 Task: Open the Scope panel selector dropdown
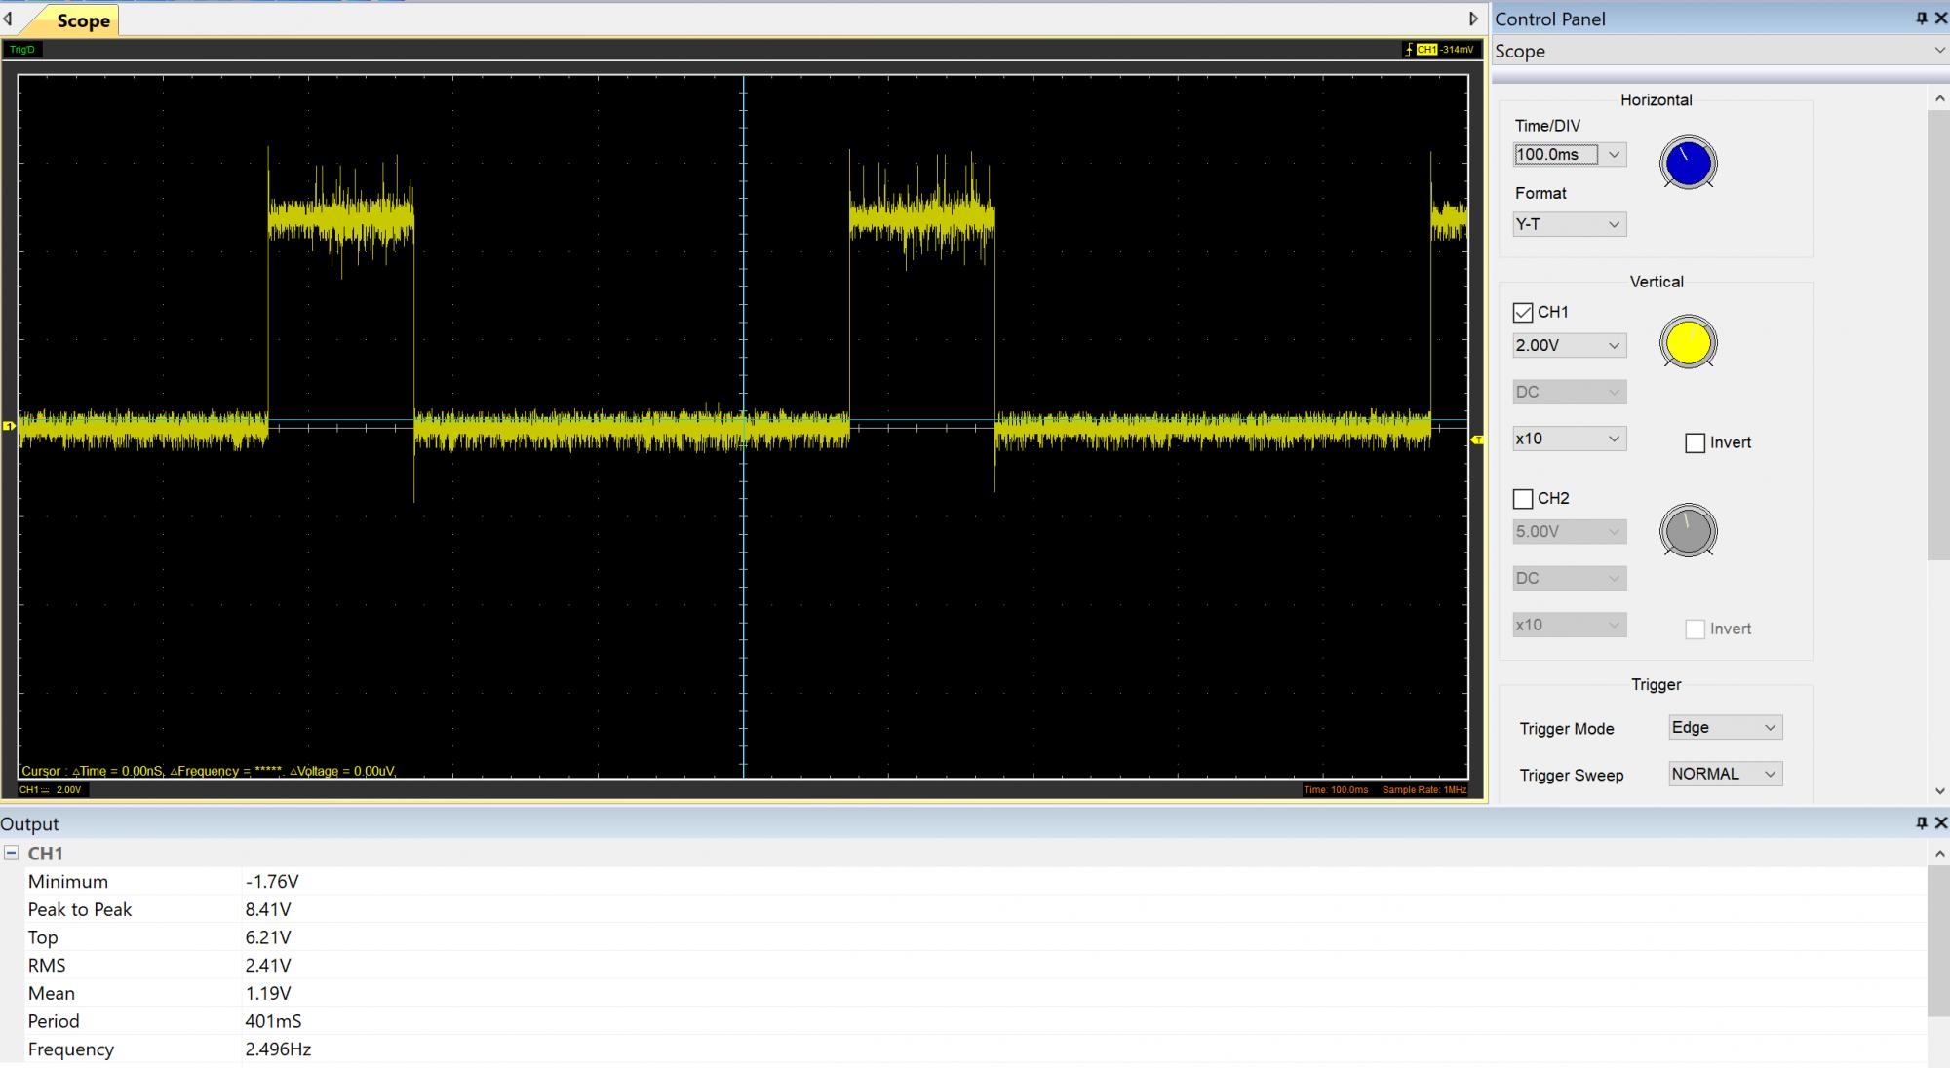tap(1938, 51)
